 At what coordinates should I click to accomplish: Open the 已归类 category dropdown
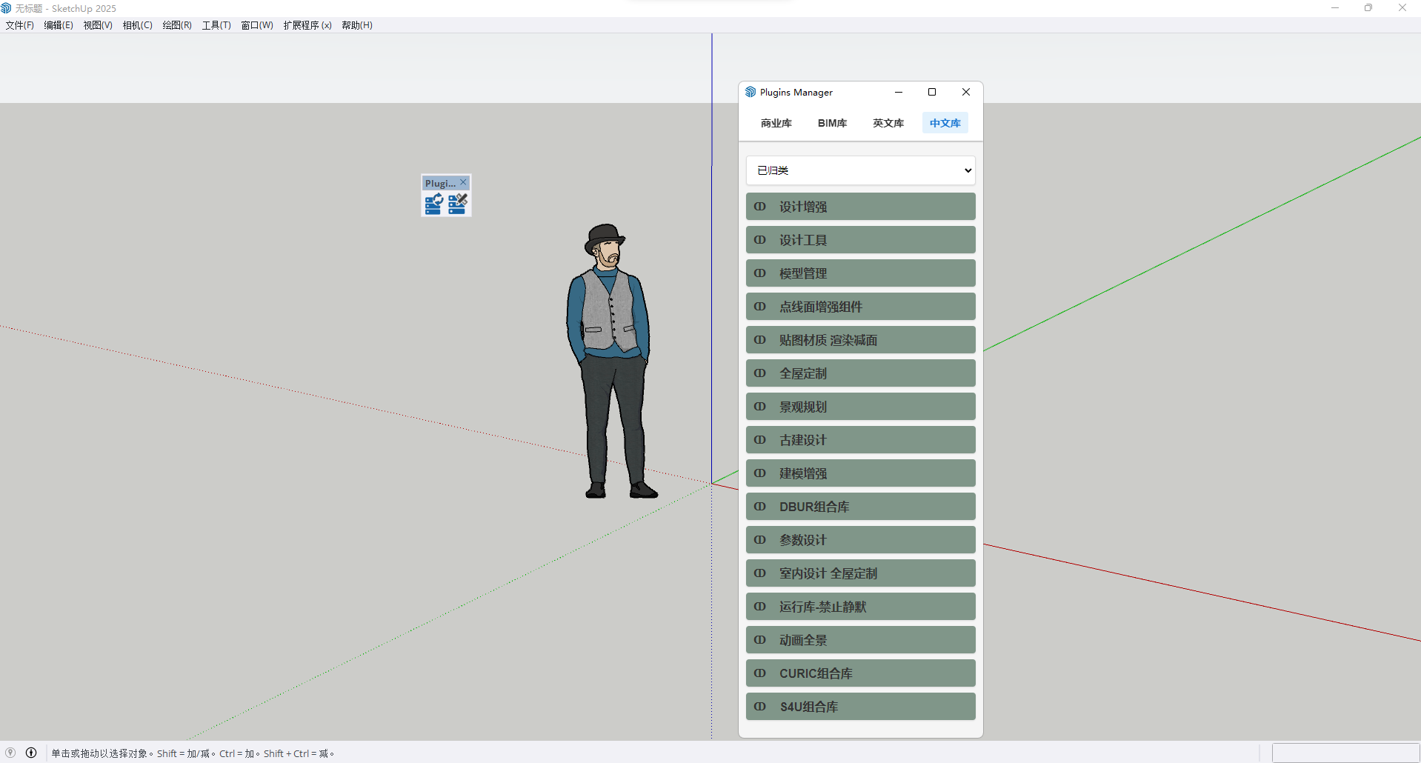pyautogui.click(x=860, y=170)
